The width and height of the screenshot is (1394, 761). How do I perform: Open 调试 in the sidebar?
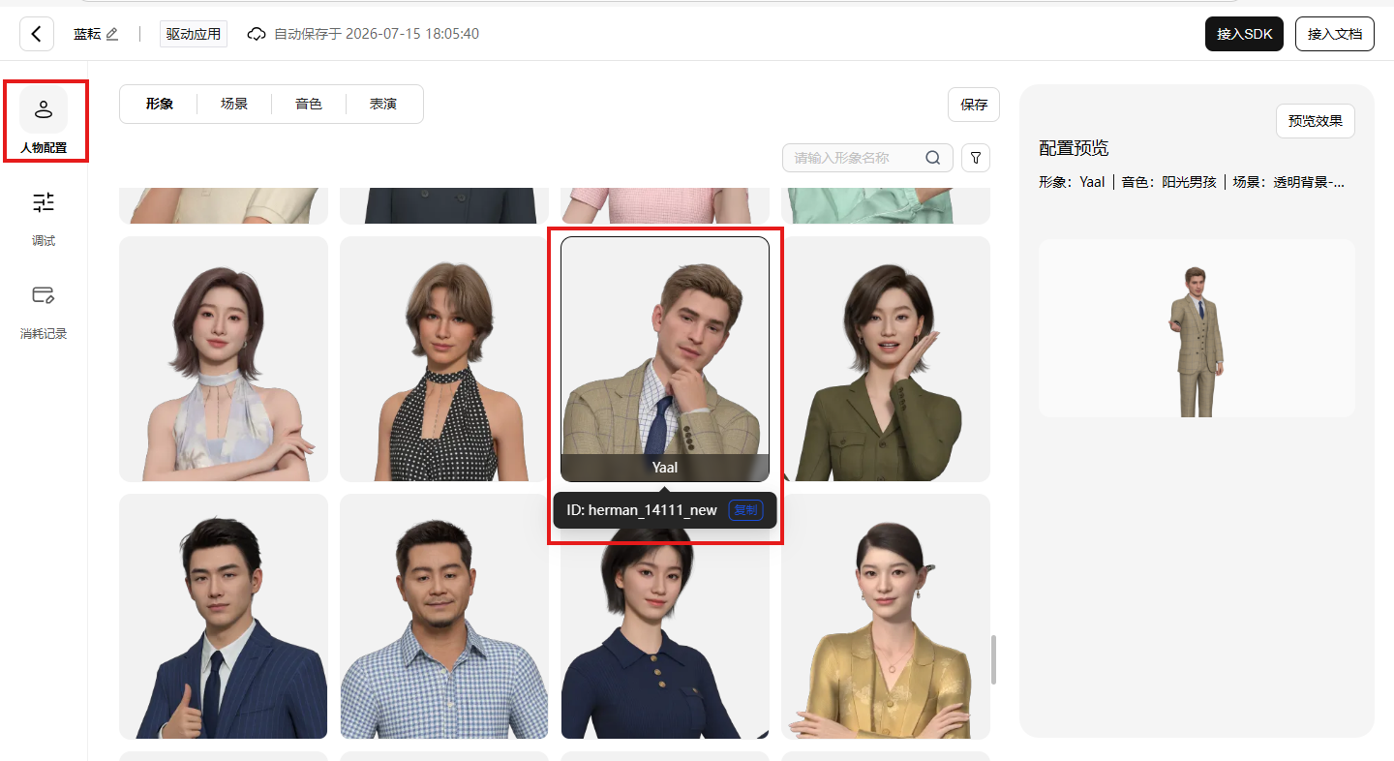(44, 219)
